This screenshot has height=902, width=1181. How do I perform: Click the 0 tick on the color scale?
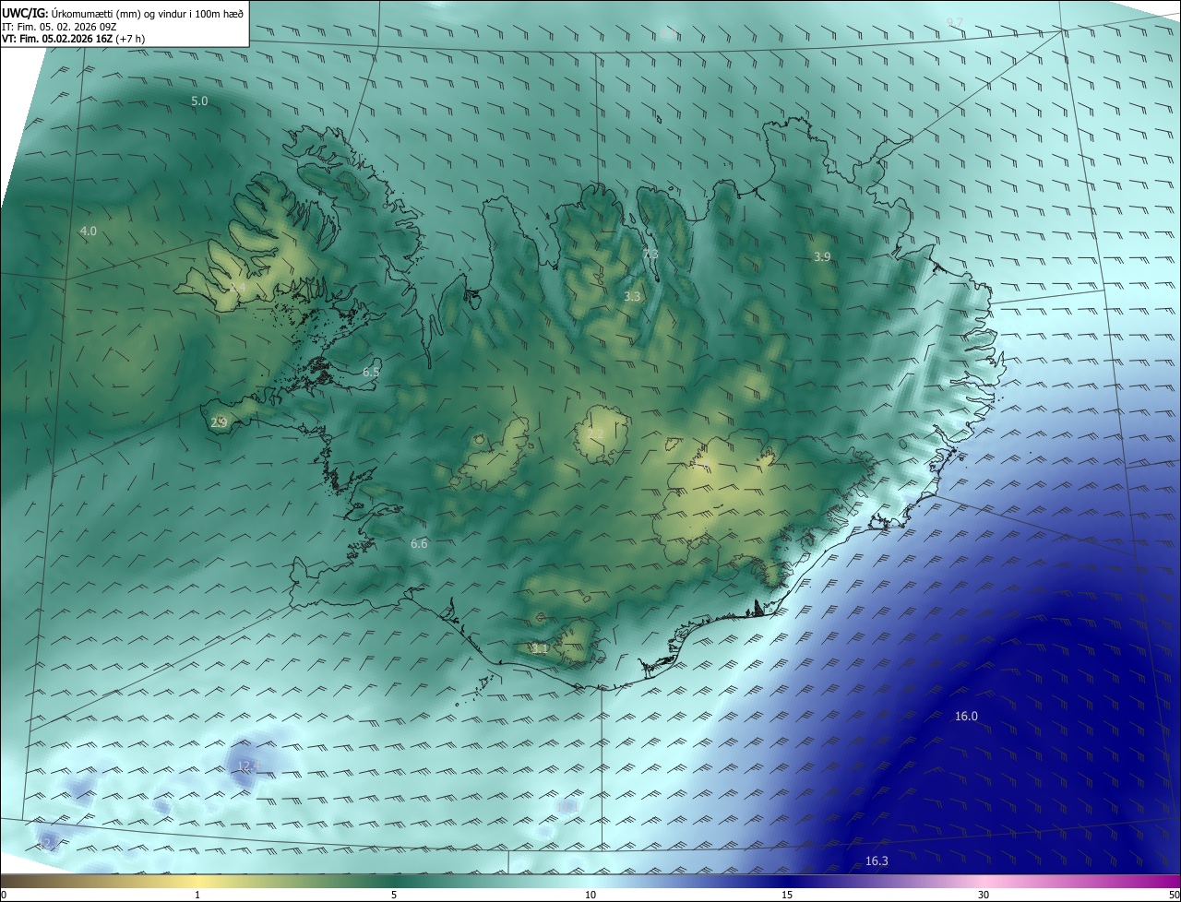(4, 895)
